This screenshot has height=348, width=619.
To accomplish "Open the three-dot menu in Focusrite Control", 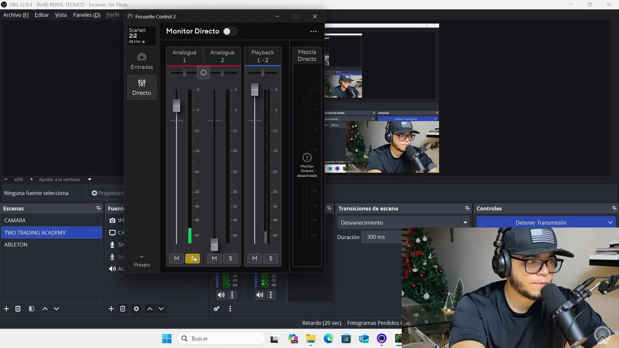I will click(x=313, y=31).
